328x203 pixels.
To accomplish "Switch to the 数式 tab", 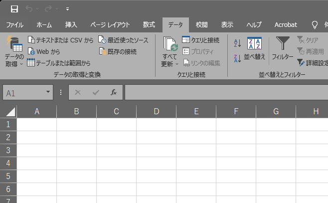I will [x=149, y=25].
